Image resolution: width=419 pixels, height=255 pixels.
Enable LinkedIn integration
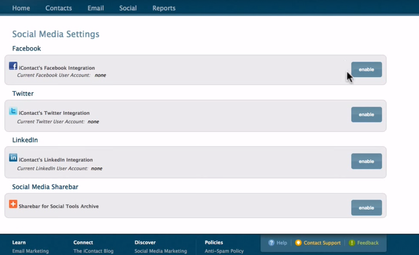(366, 161)
